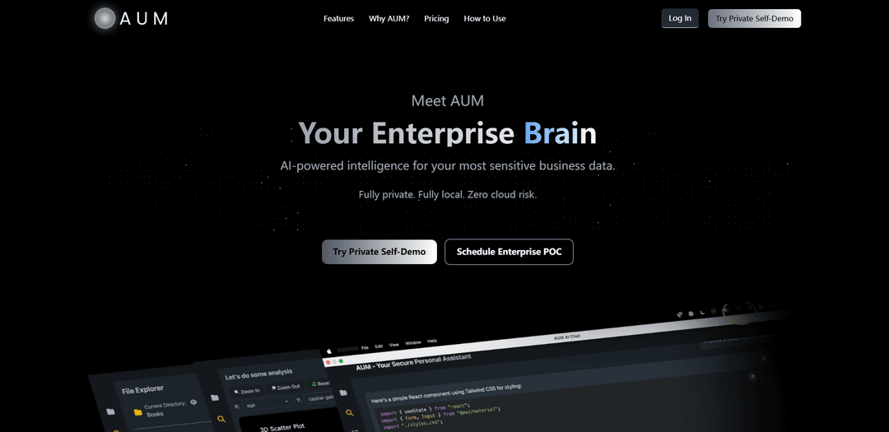The height and width of the screenshot is (432, 889).
Task: Open the Pricing nav link
Action: (436, 18)
